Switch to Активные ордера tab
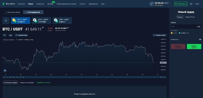The width and height of the screenshot is (203, 98). [10, 83]
